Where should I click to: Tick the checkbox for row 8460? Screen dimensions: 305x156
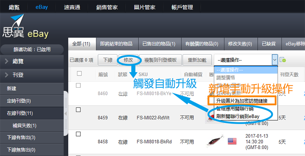tap(78, 85)
